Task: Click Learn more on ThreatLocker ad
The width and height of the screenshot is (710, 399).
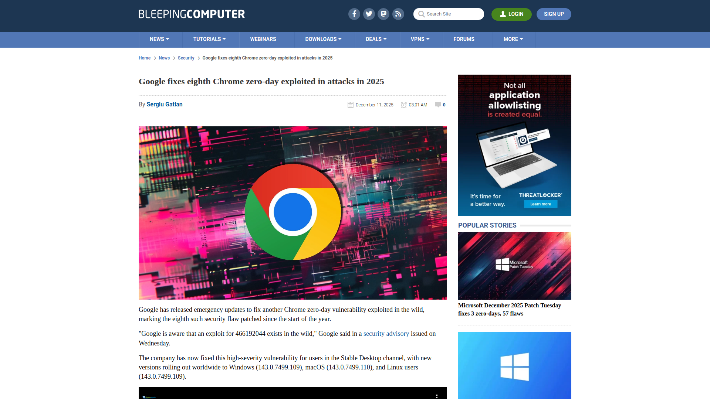Action: pyautogui.click(x=540, y=204)
